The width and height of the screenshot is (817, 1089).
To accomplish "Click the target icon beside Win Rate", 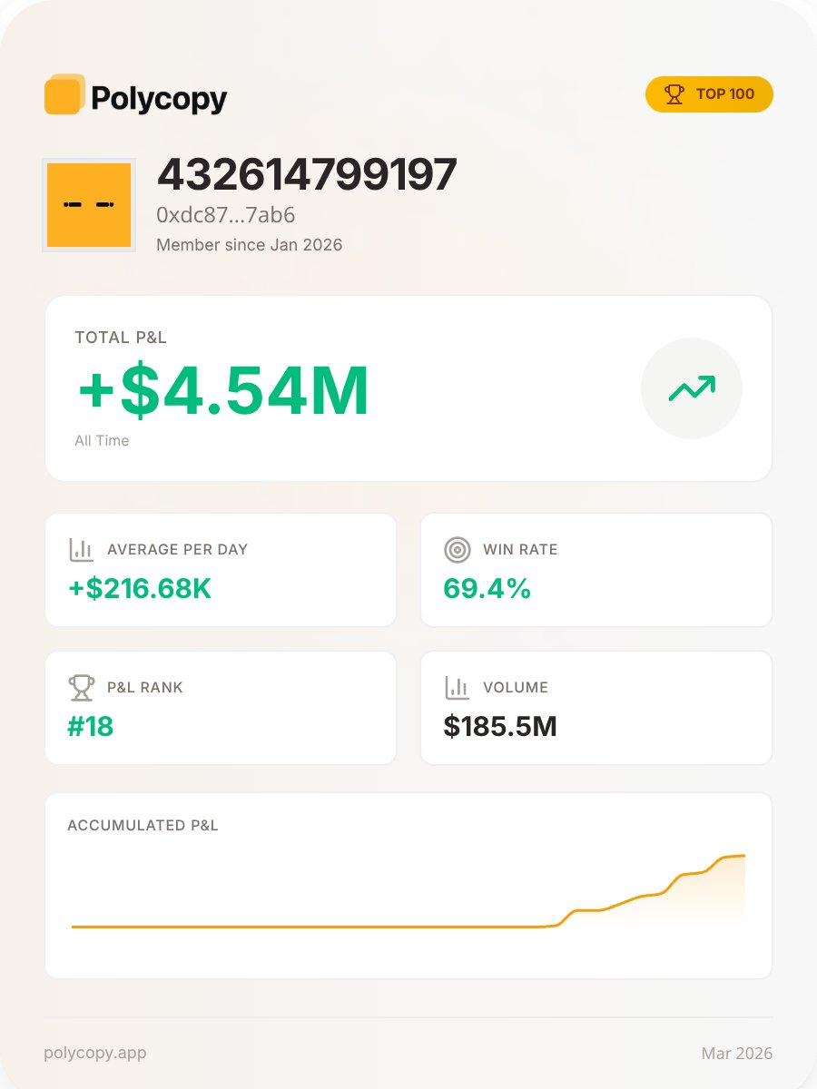I will pos(458,550).
